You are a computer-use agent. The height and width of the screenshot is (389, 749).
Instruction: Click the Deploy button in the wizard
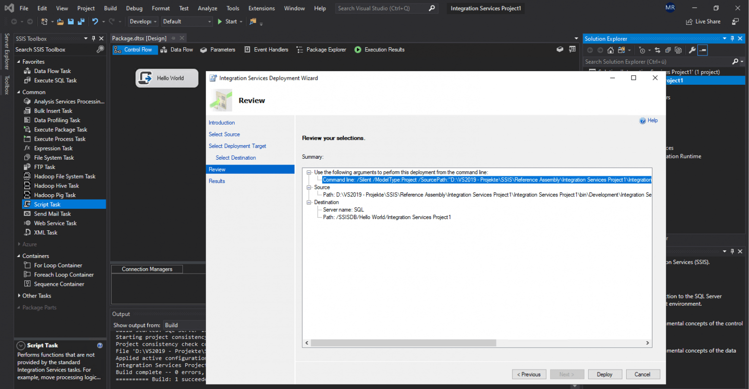click(605, 374)
